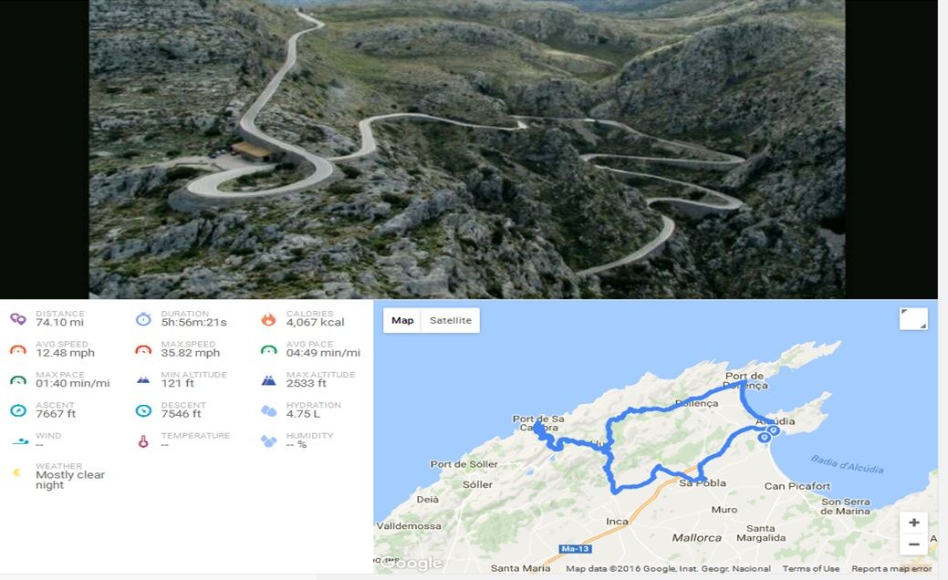
Task: Toggle fullscreen map view button
Action: (x=913, y=318)
